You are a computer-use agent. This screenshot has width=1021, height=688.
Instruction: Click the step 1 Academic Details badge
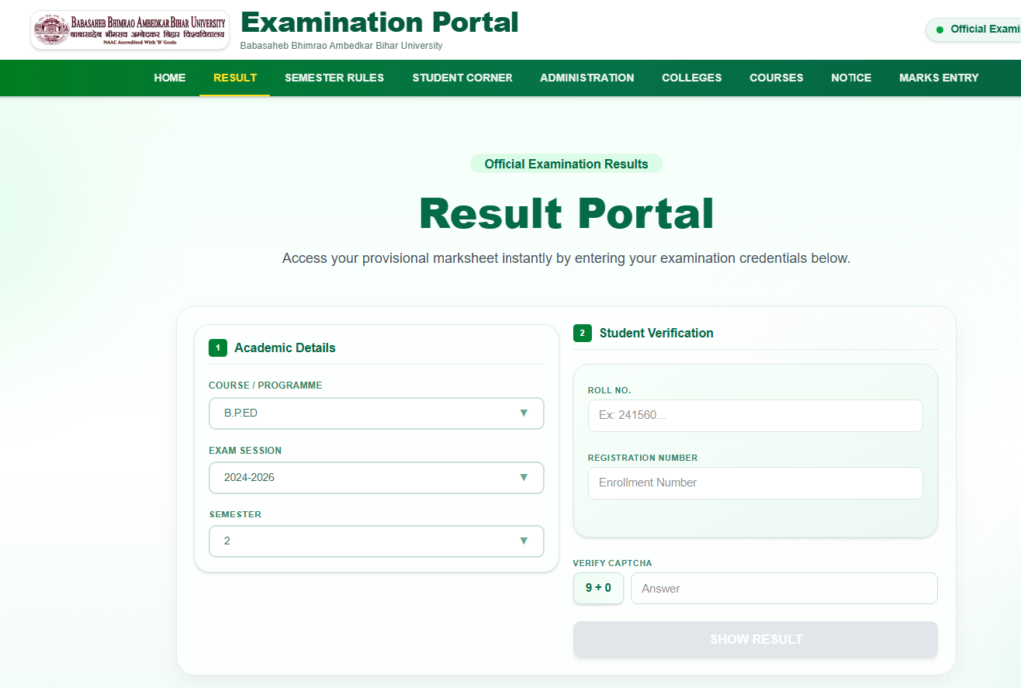click(x=218, y=348)
